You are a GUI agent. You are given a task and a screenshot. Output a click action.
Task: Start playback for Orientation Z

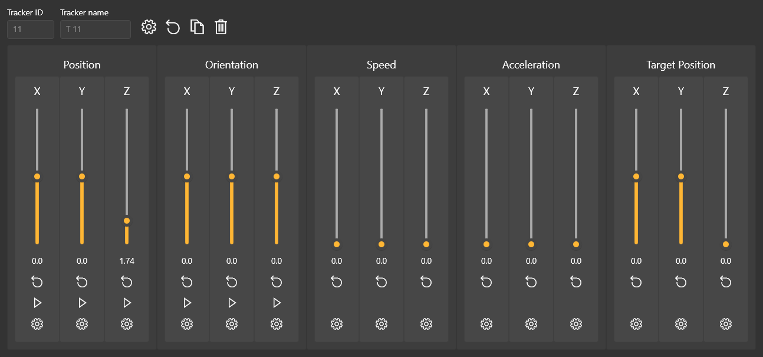(277, 303)
